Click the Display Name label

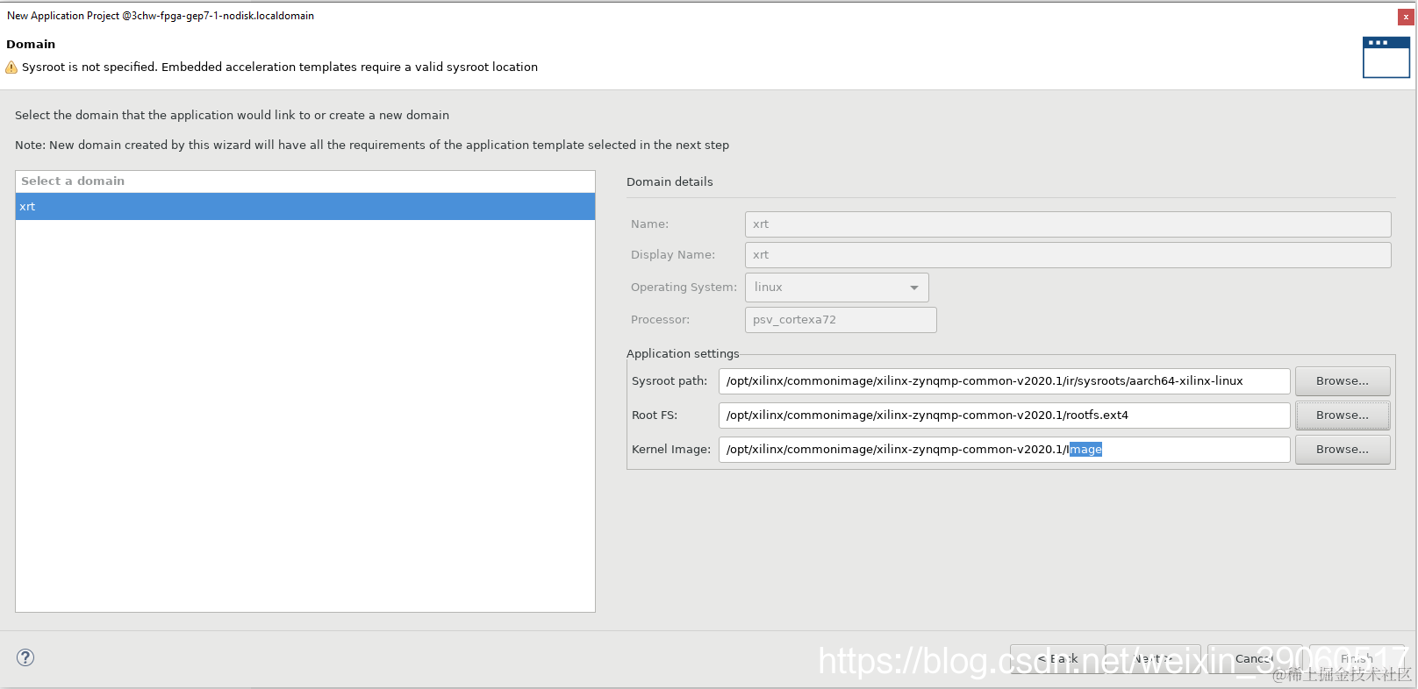pos(673,255)
